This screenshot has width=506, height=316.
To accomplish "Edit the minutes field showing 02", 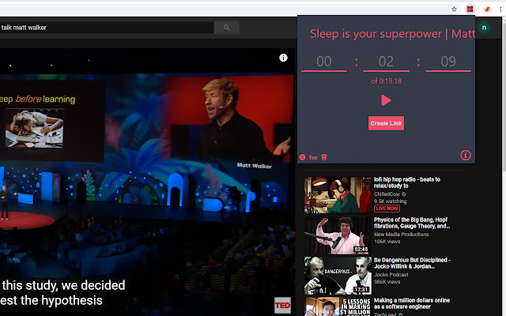I will click(x=386, y=62).
